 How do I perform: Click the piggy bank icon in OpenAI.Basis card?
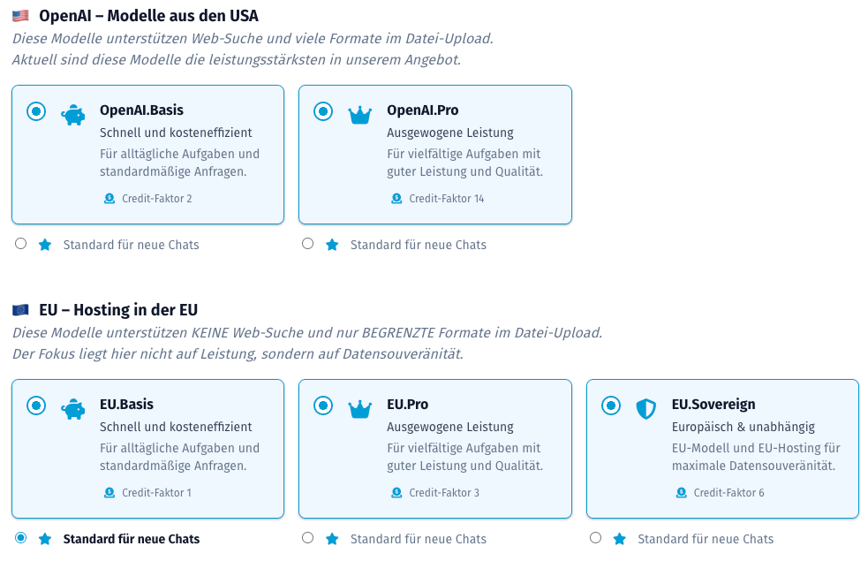pos(73,115)
